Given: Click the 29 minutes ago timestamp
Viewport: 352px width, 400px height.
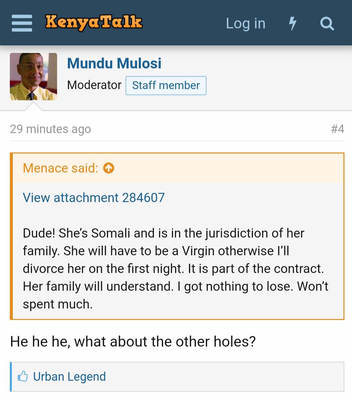Looking at the screenshot, I should pyautogui.click(x=51, y=129).
